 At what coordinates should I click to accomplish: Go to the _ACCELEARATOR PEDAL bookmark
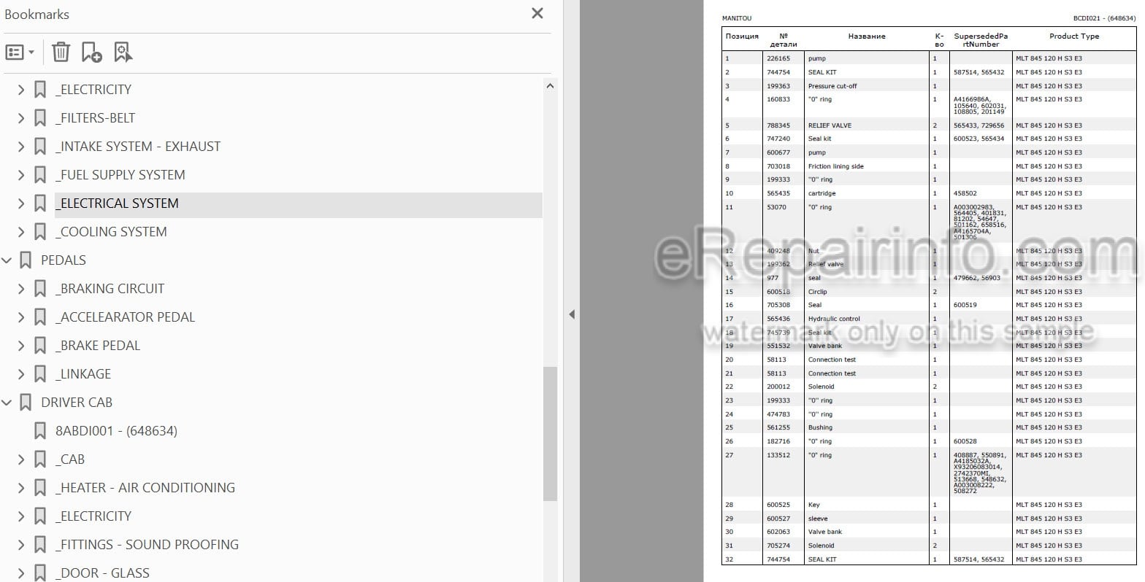tap(125, 317)
